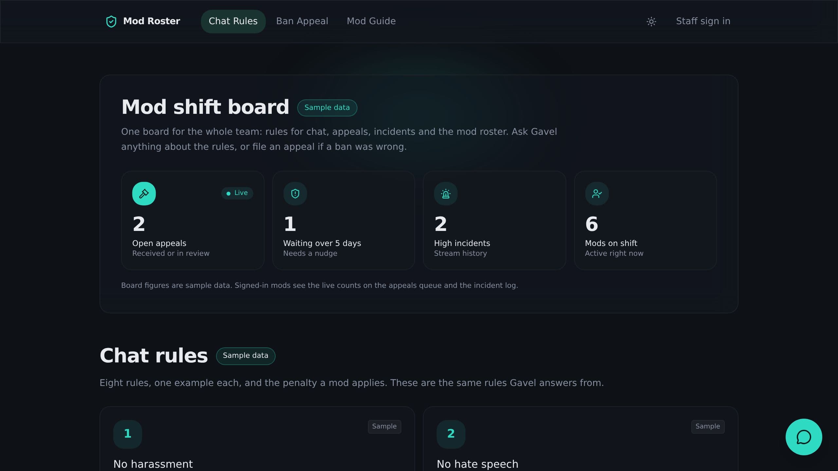Click the user-check icon on Mods on shift
The width and height of the screenshot is (838, 471).
click(x=597, y=194)
